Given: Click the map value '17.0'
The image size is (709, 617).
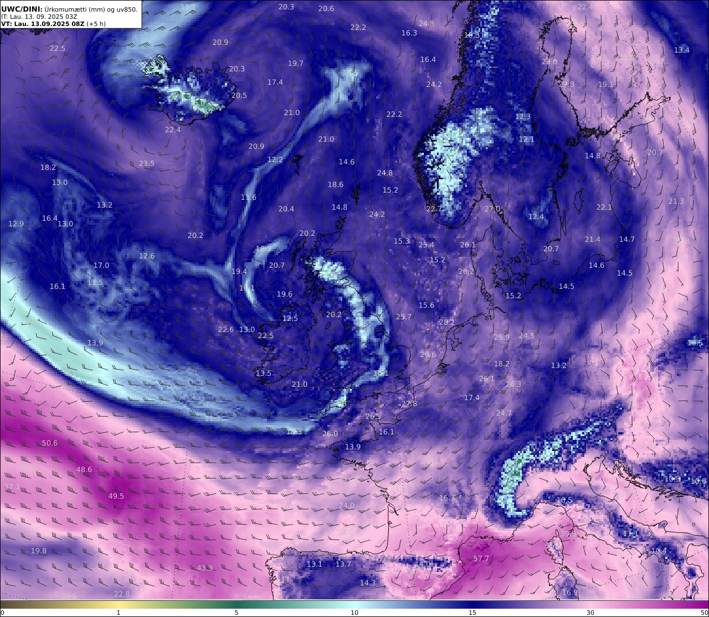Looking at the screenshot, I should click(101, 266).
